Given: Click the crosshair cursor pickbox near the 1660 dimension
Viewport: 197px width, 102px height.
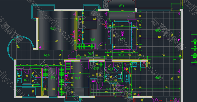Looking at the screenshot, I should [x=93, y=58].
